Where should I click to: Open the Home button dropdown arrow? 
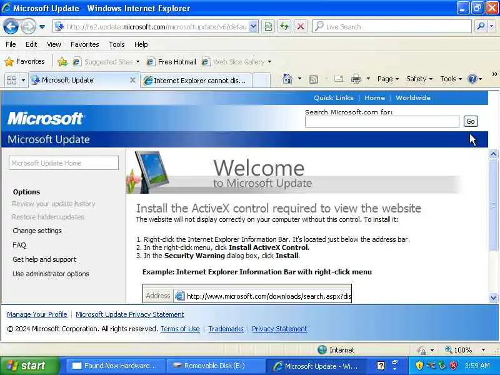(299, 79)
